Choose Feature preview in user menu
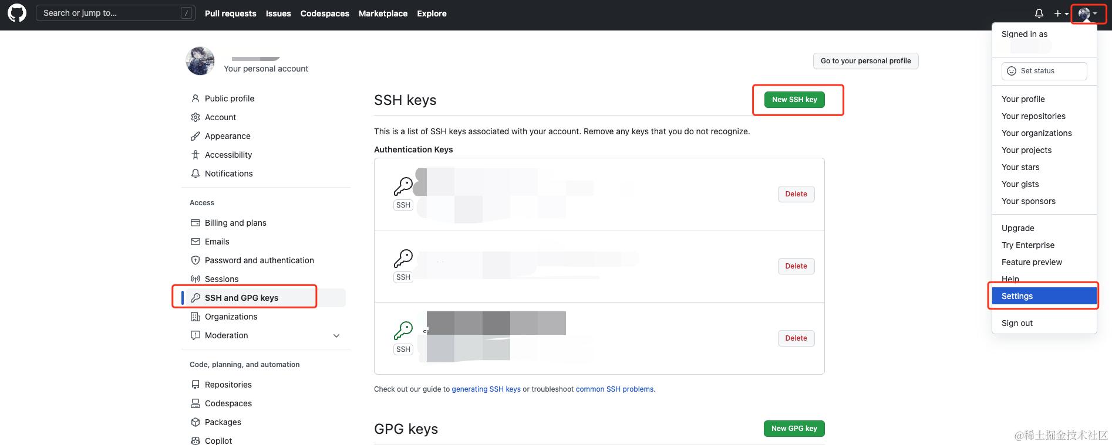Screen dimensions: 1112x445 [x=1044, y=262]
